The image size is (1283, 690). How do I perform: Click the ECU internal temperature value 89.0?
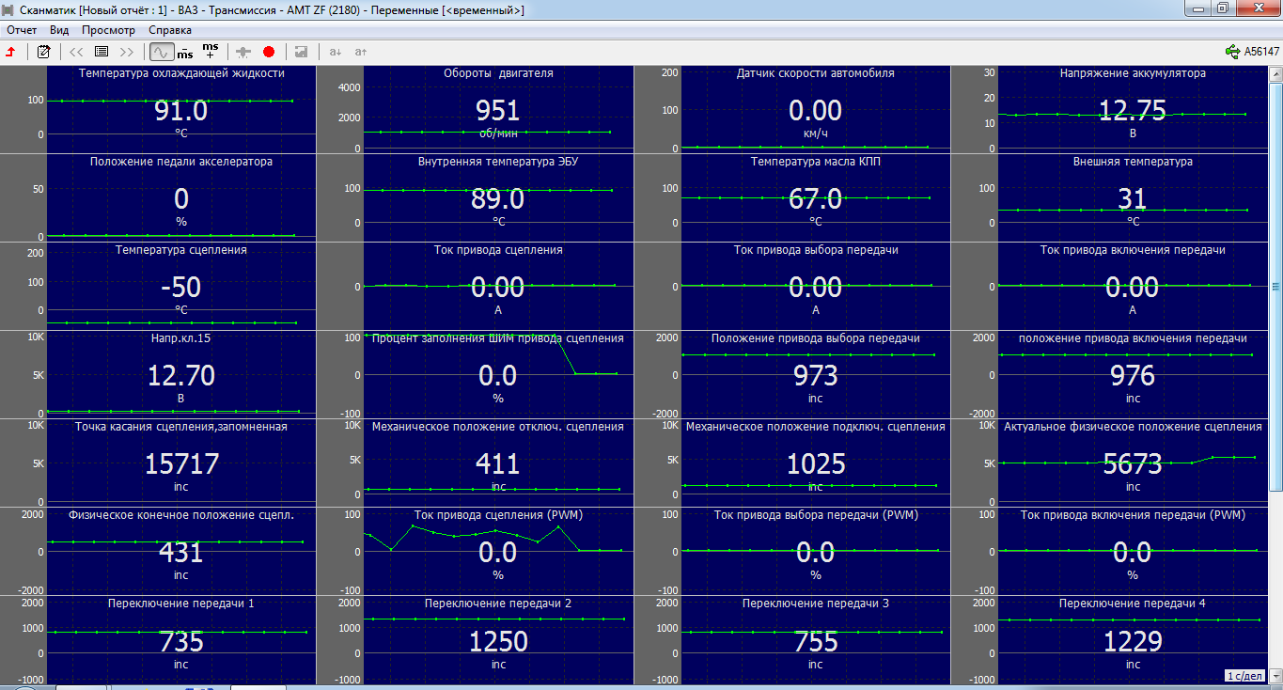(x=498, y=199)
